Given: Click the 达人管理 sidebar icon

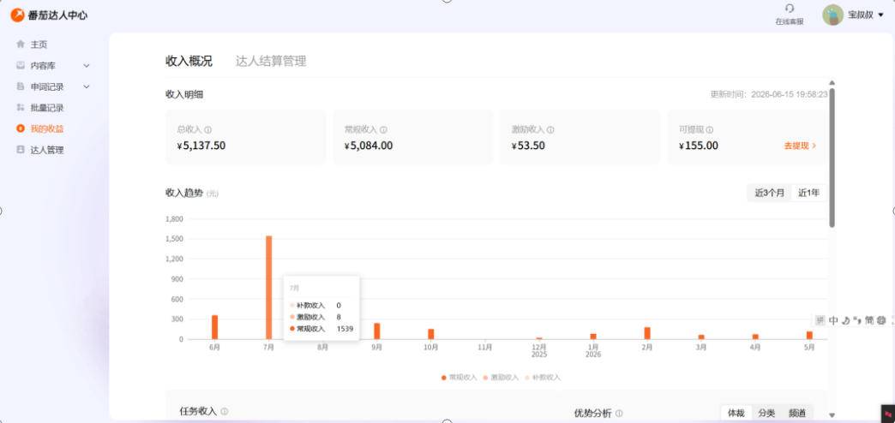Looking at the screenshot, I should tap(21, 150).
